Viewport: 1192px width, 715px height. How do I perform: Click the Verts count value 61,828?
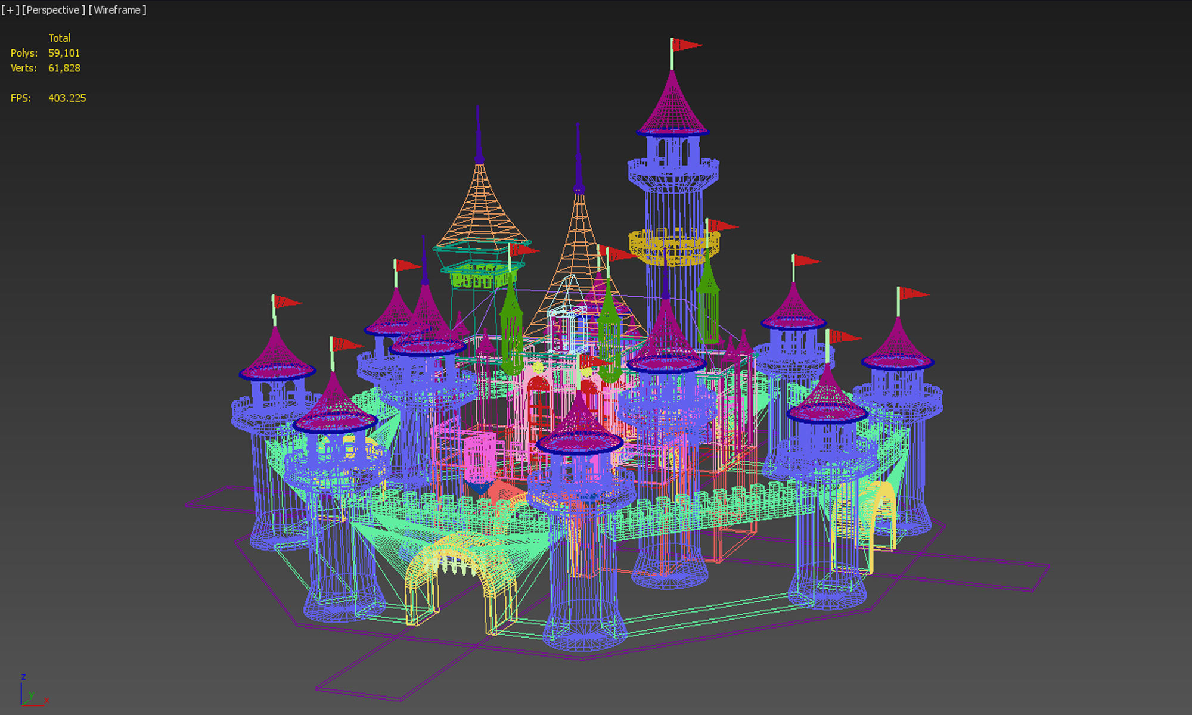64,68
